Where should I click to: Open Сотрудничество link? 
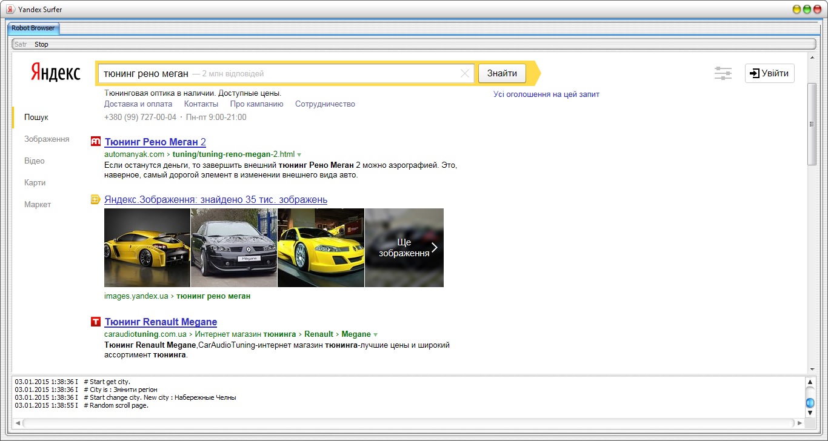pyautogui.click(x=325, y=104)
